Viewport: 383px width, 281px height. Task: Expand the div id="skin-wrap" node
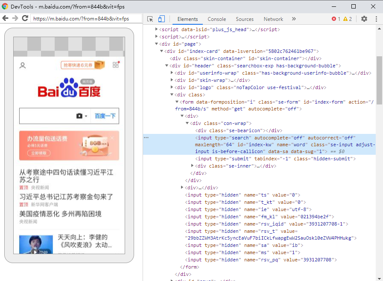[172, 80]
